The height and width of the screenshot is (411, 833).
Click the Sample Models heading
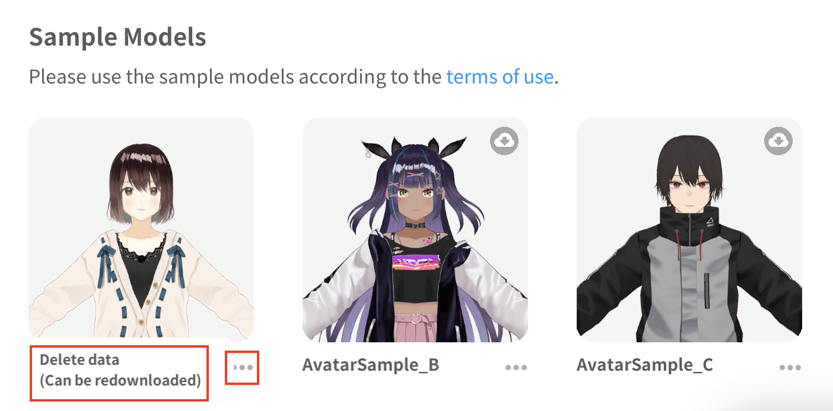click(x=117, y=37)
